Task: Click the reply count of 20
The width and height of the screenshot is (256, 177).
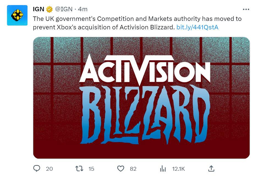Action: pos(49,169)
